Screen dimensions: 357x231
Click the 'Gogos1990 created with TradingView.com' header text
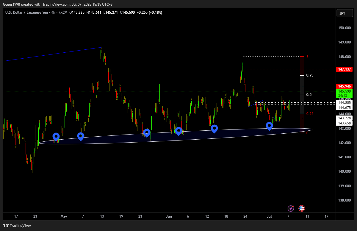[36, 4]
